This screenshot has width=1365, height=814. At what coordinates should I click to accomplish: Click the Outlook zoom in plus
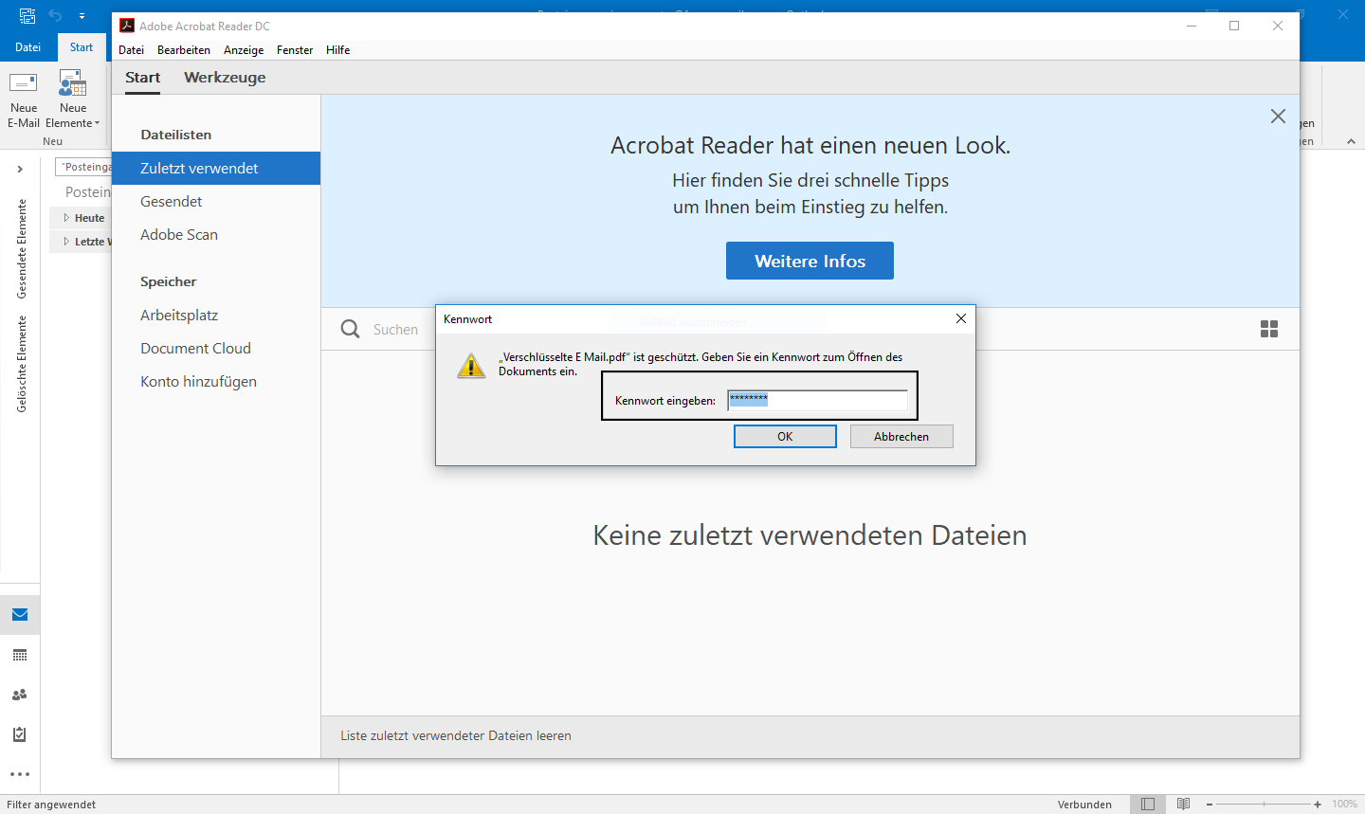pyautogui.click(x=1318, y=804)
